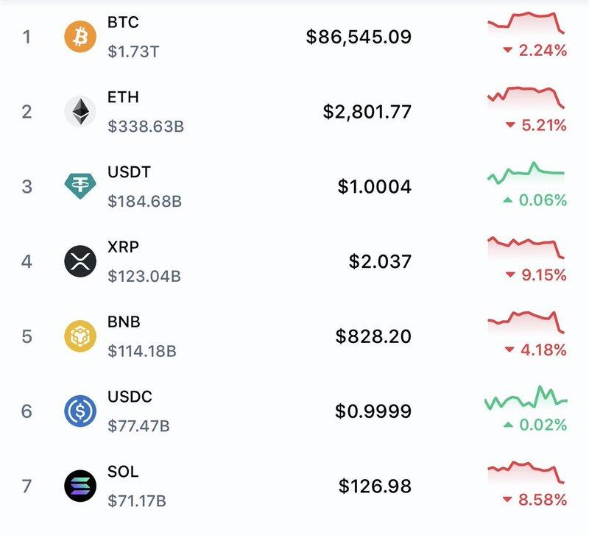View the USDC green sparkline chart
Viewport: 589px width, 535px height.
[x=526, y=398]
